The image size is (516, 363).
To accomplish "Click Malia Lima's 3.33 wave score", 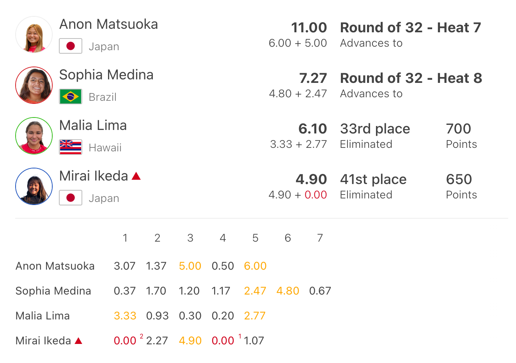I will [x=125, y=316].
